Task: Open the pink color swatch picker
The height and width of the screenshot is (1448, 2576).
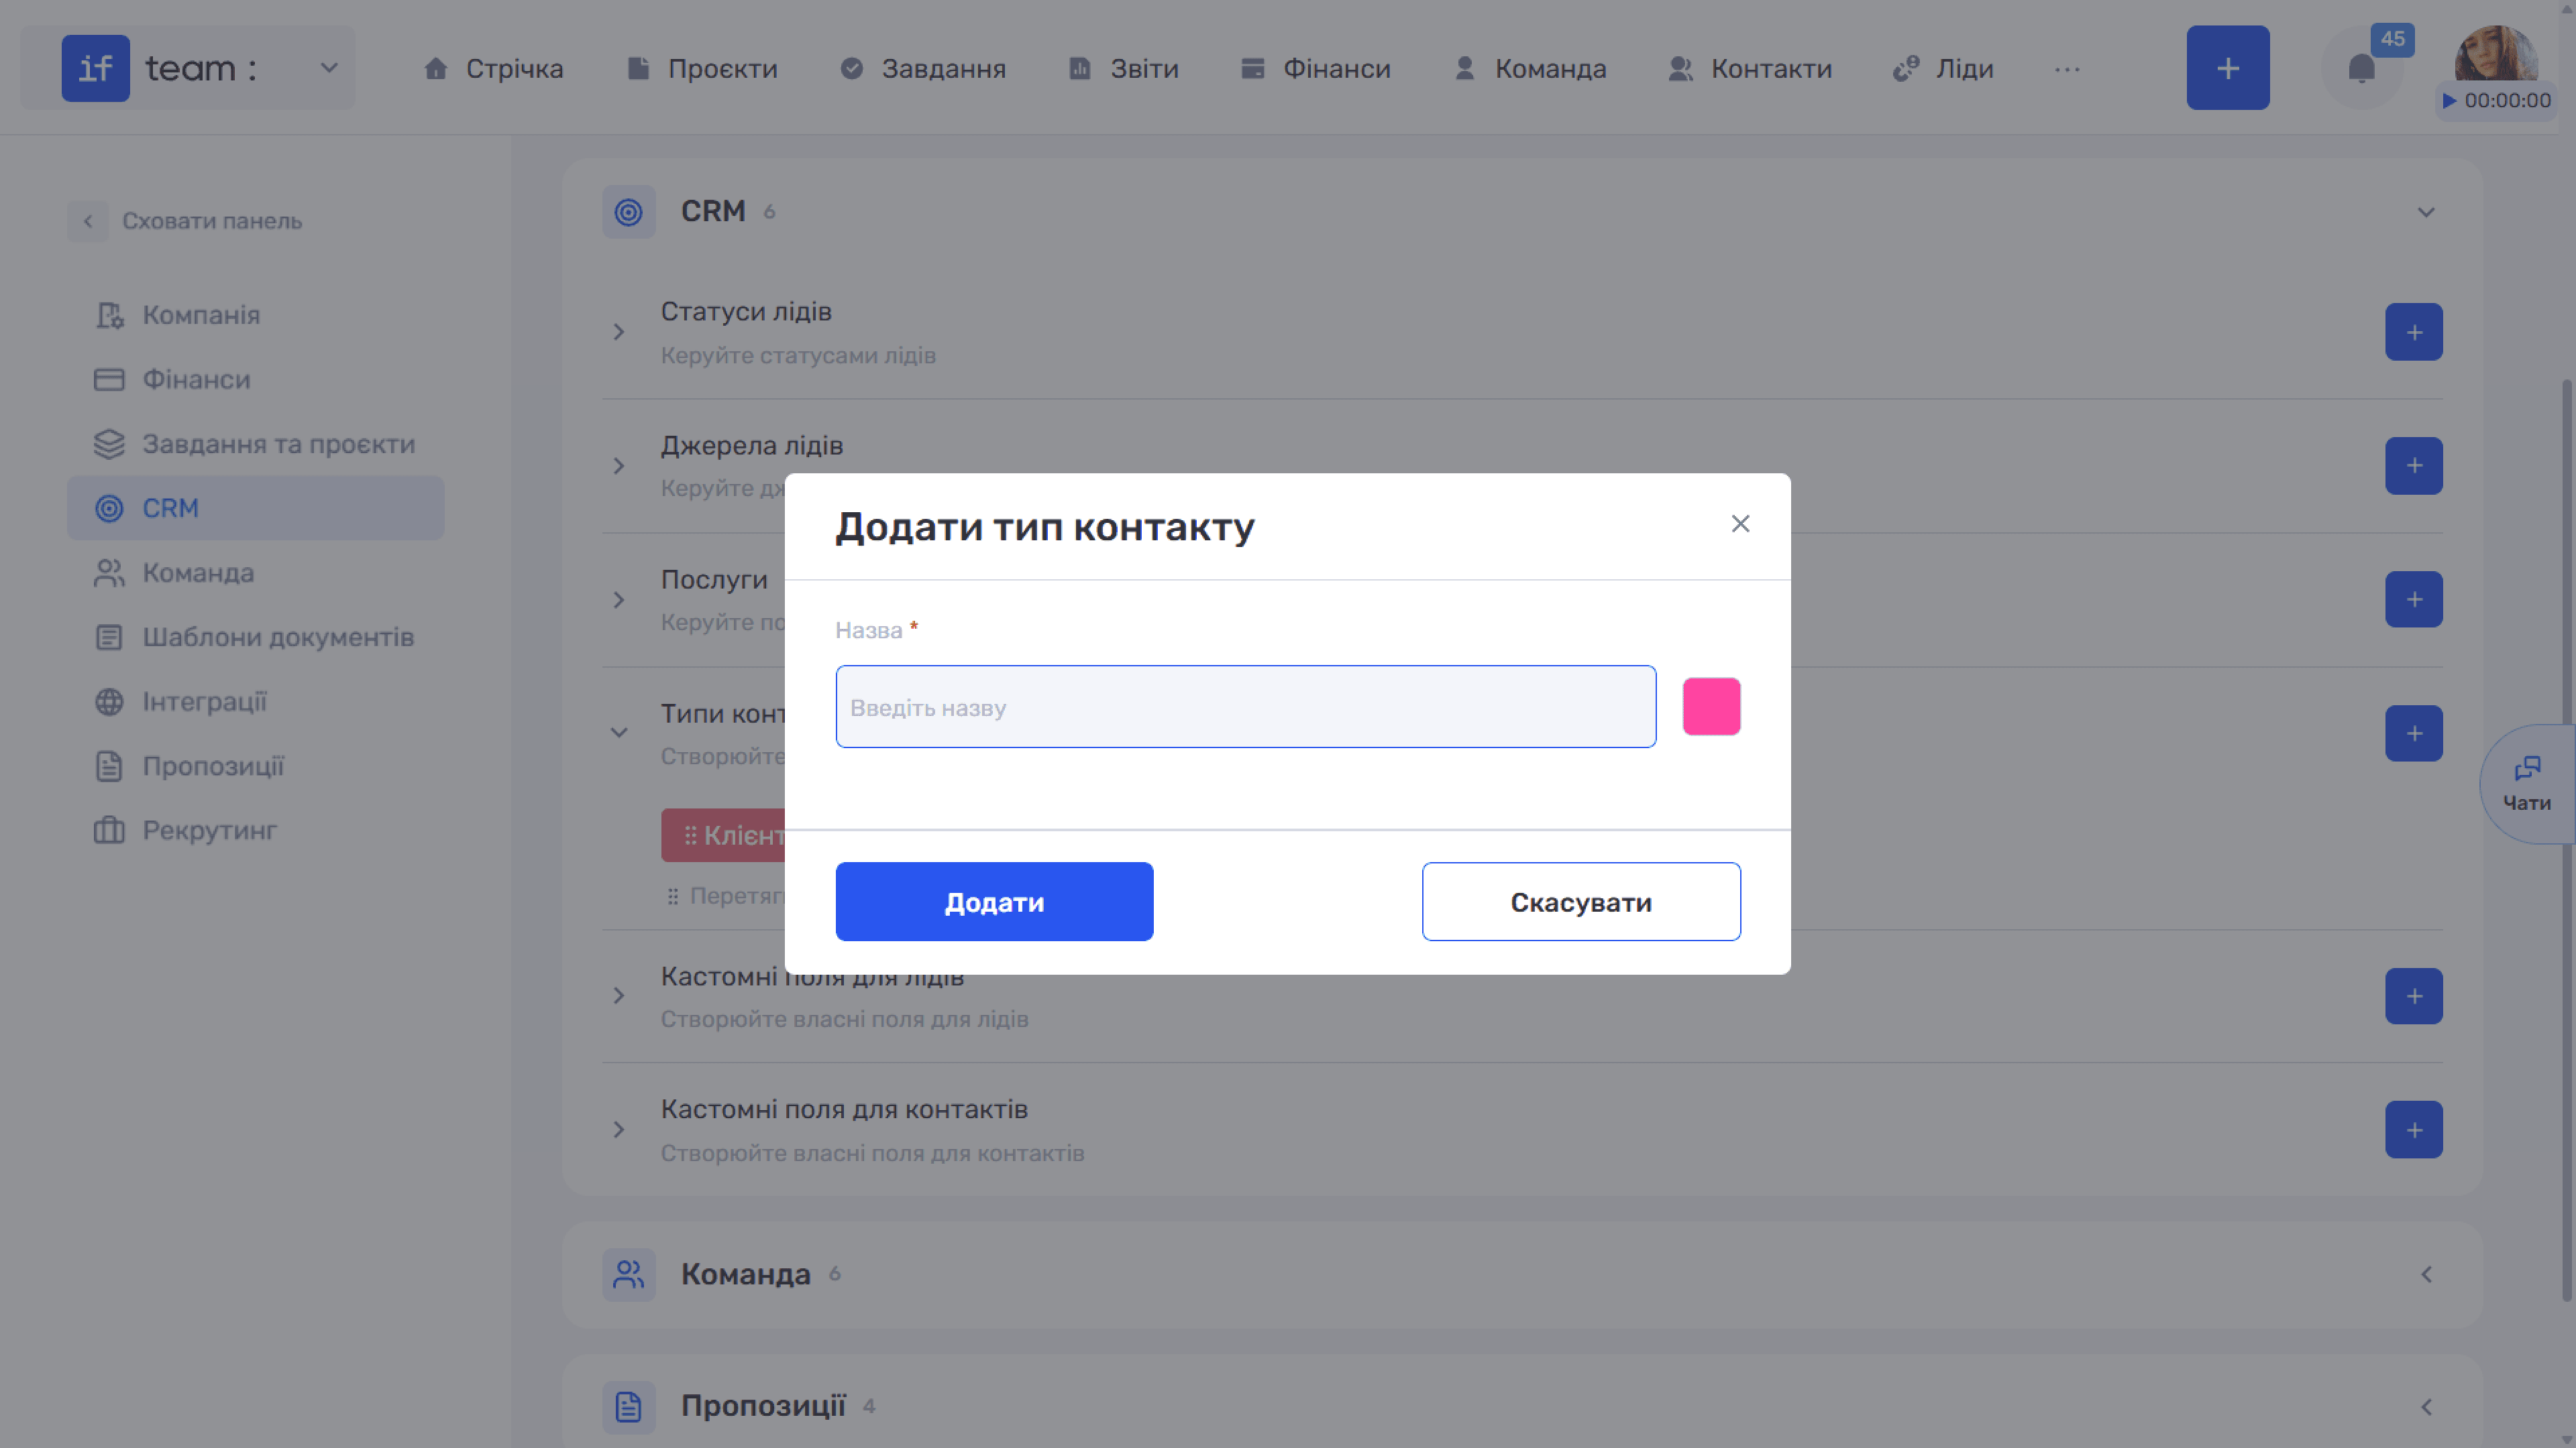Action: 1711,707
